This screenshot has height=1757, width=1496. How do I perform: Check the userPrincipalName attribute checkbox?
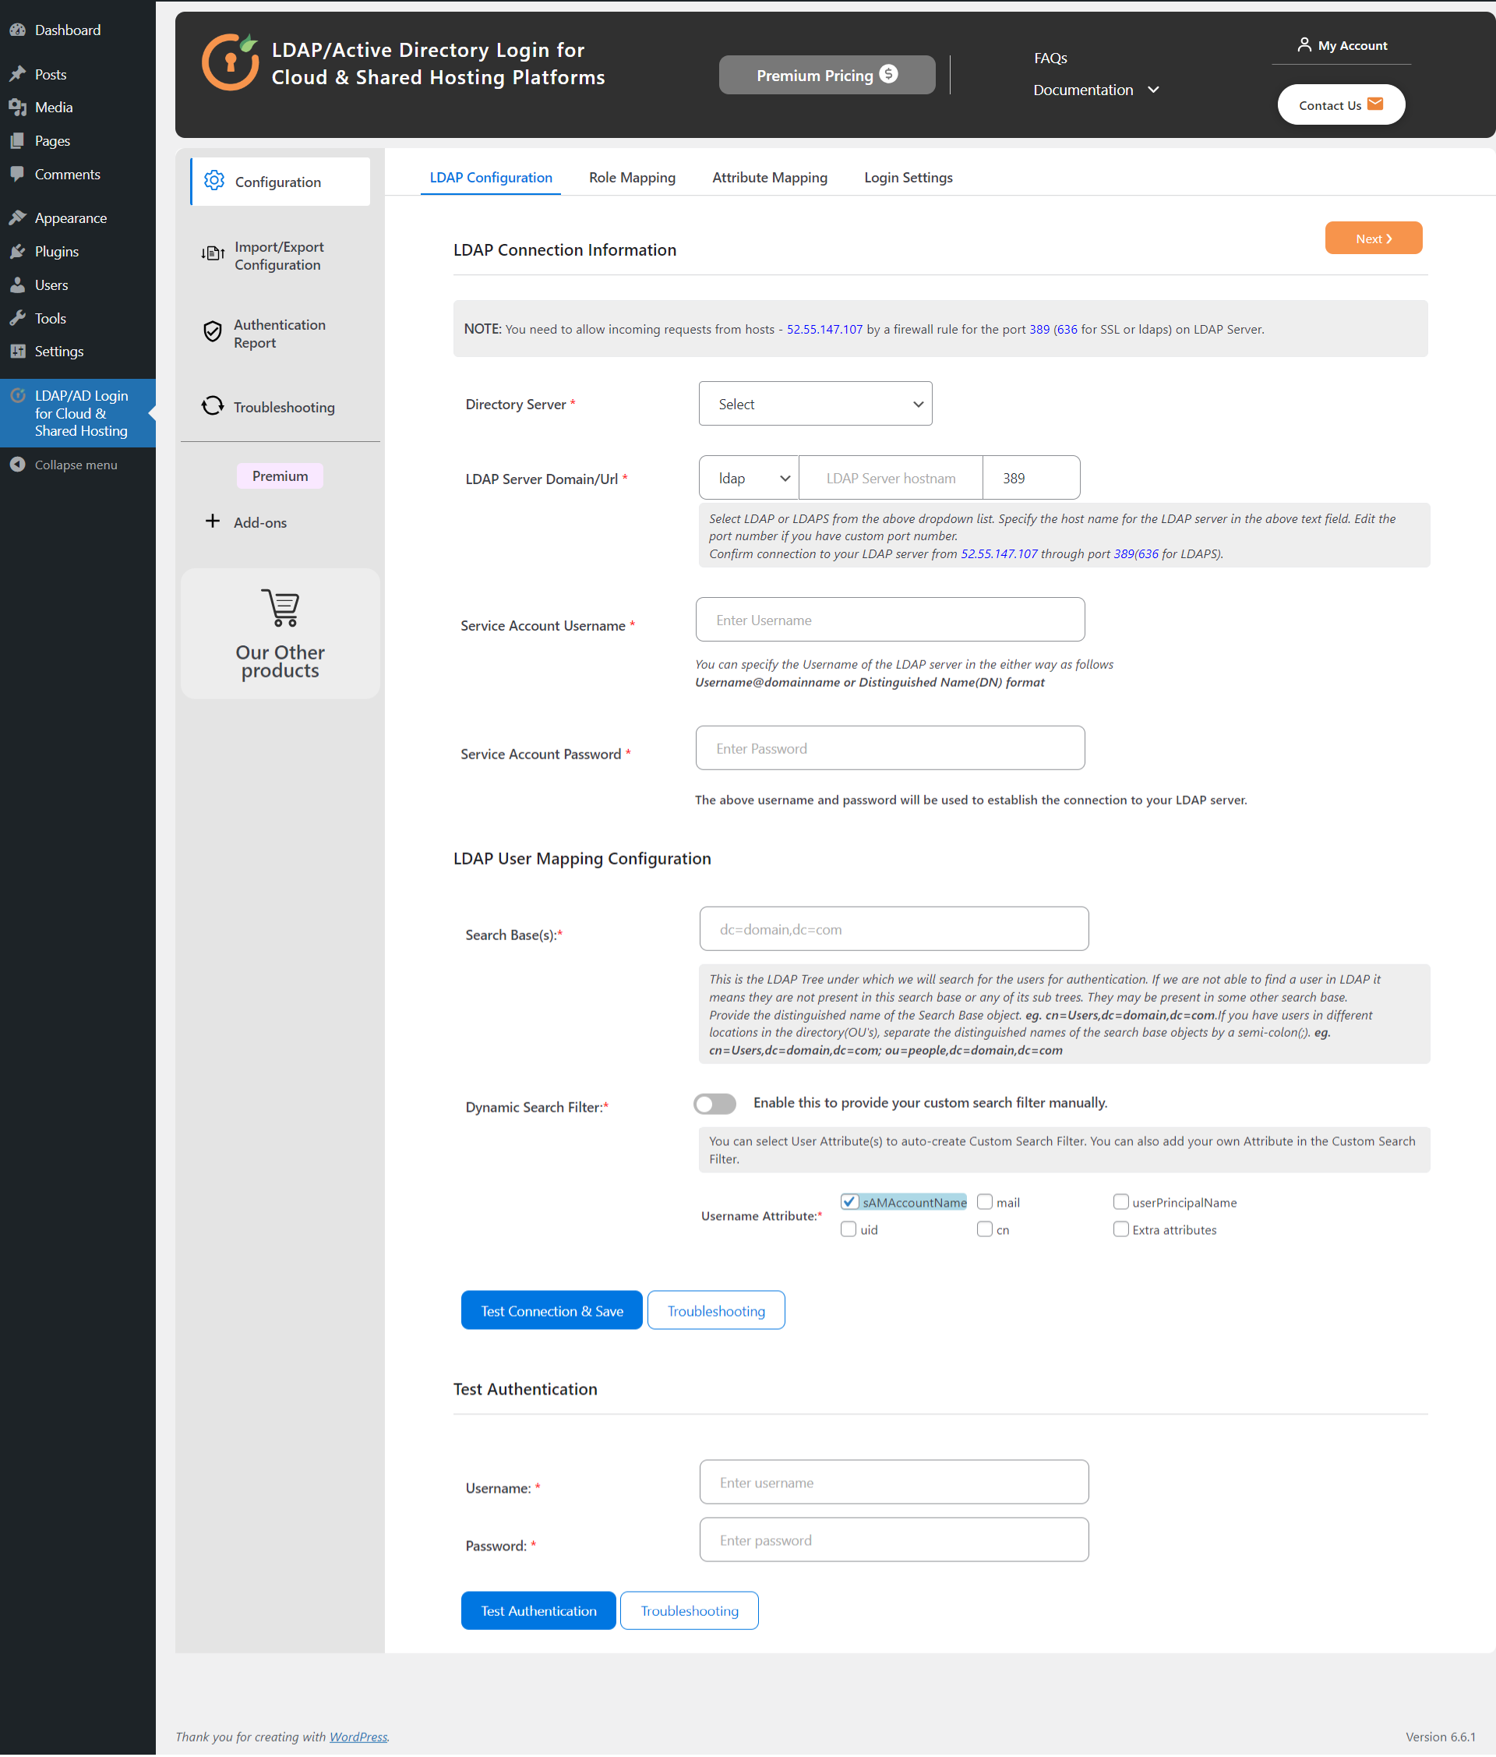pos(1119,1201)
